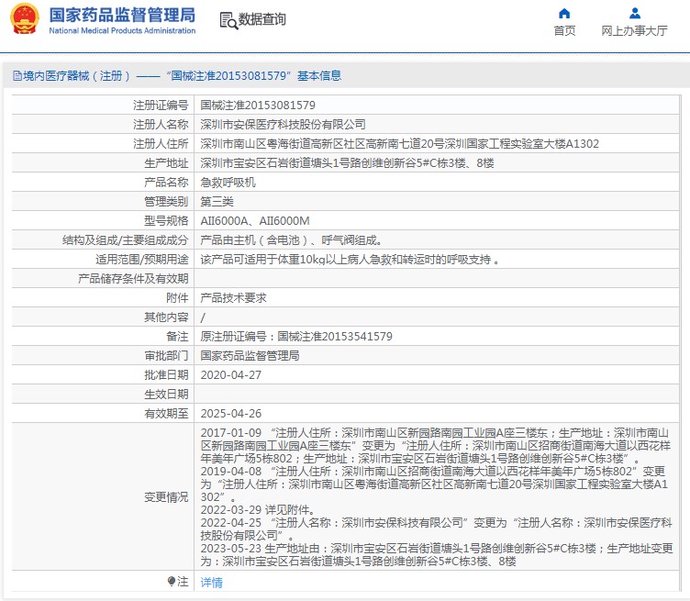Click the 注册证编号 label cell
The image size is (690, 601).
click(x=103, y=106)
